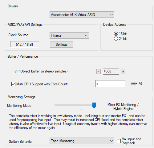Click the ASIO Settings button
Viewport: 154px width, 148px height.
(x=62, y=45)
